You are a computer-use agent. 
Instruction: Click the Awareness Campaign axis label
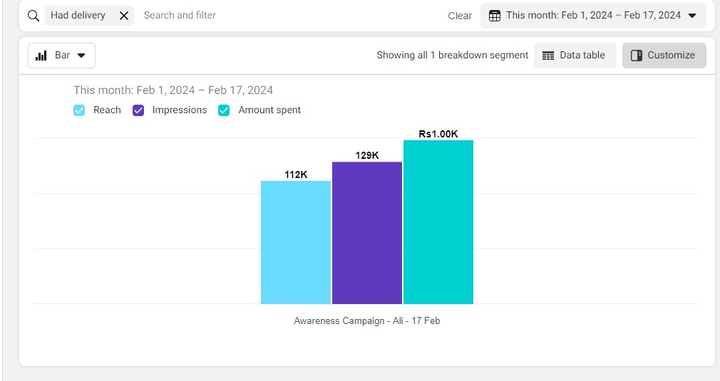pyautogui.click(x=366, y=321)
